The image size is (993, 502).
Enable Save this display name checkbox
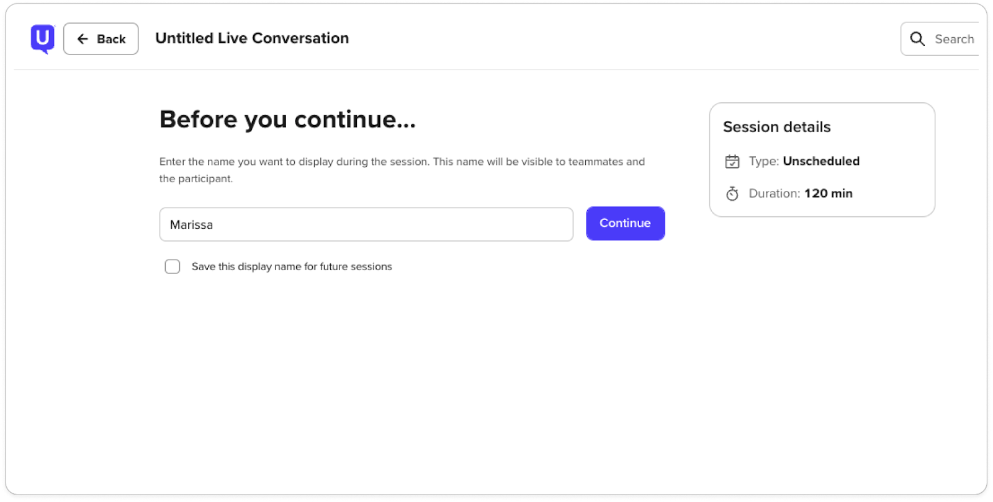[x=173, y=266]
